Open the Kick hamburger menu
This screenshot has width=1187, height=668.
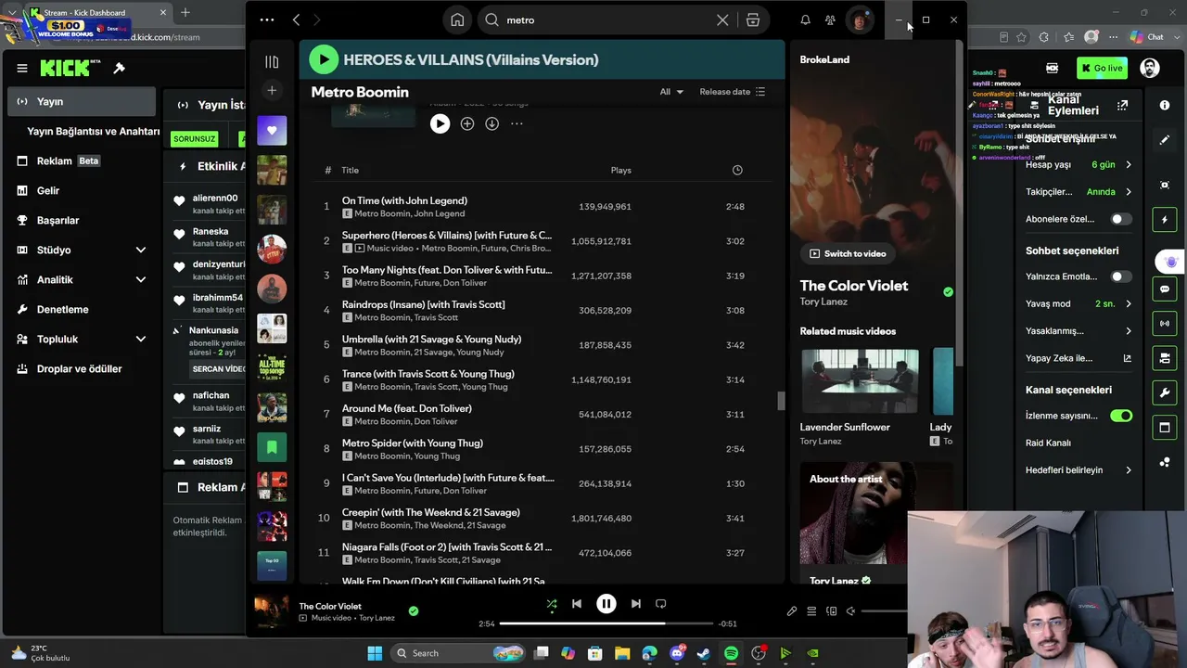(x=22, y=68)
